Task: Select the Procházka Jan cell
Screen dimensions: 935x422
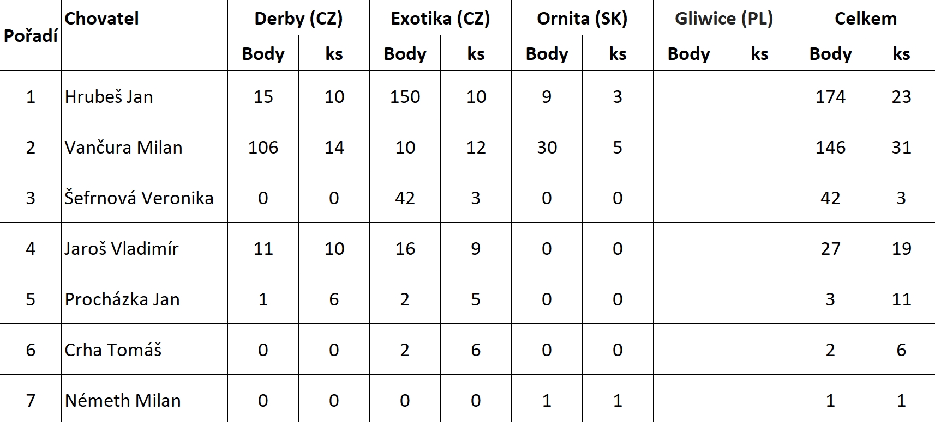Action: [x=122, y=299]
